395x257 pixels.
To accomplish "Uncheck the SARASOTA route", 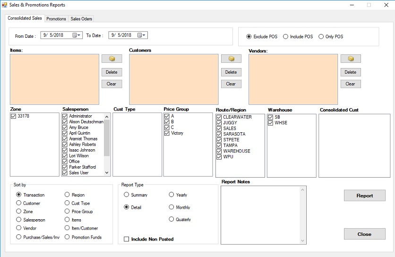I will click(219, 134).
